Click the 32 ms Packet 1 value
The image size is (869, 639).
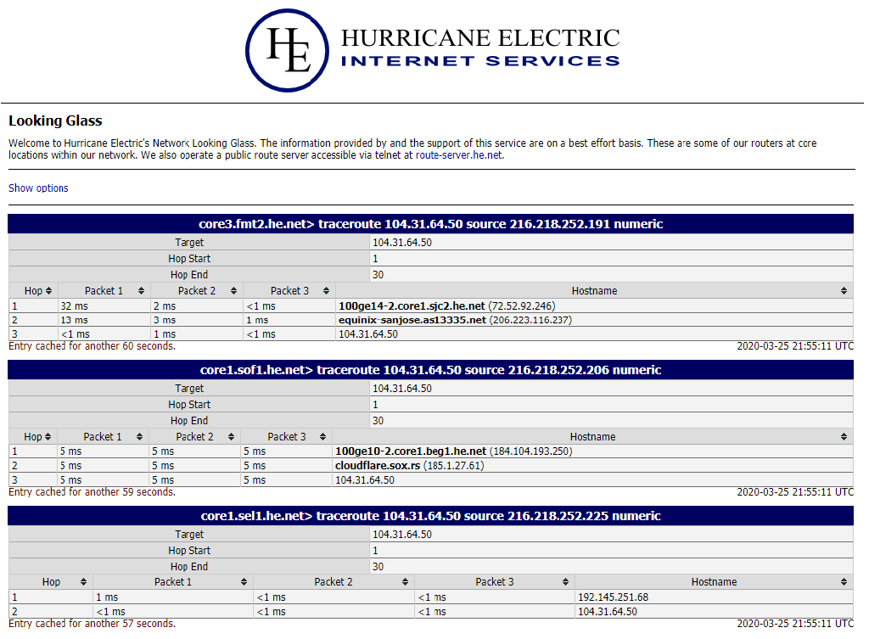click(x=75, y=305)
